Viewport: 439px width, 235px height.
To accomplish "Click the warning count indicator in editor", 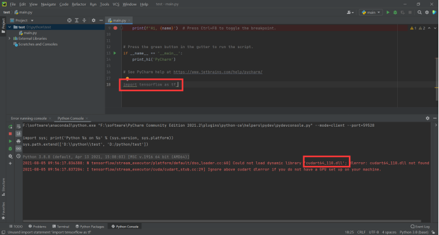I will tap(417, 28).
